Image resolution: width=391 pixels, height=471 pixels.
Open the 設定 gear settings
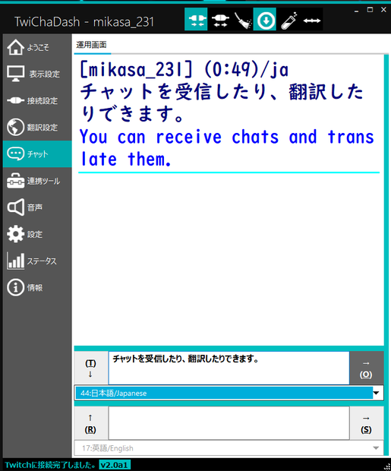tap(37, 234)
